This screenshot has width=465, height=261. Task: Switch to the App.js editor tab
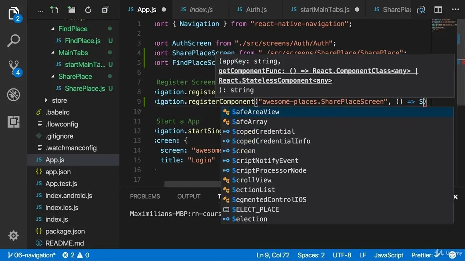click(x=146, y=10)
